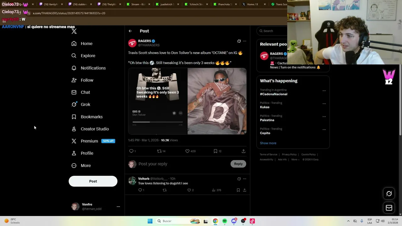Go back with the arrow beside Post
The image size is (402, 226).
coord(130,31)
